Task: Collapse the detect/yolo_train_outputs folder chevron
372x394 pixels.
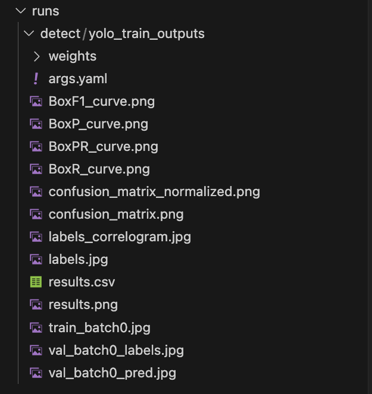Action: [29, 34]
